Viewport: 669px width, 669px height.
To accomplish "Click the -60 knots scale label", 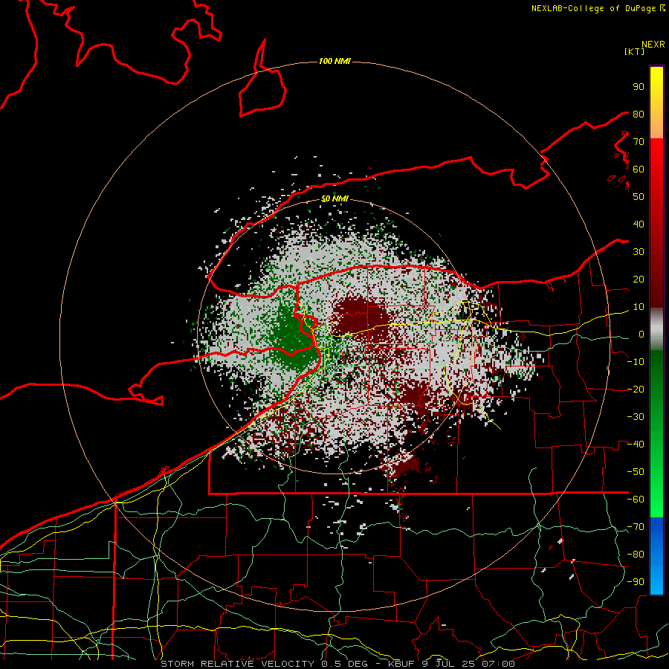I will coord(636,500).
